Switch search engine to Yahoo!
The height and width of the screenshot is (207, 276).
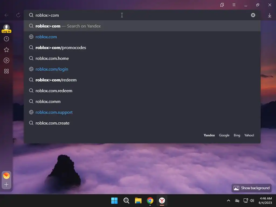(249, 135)
